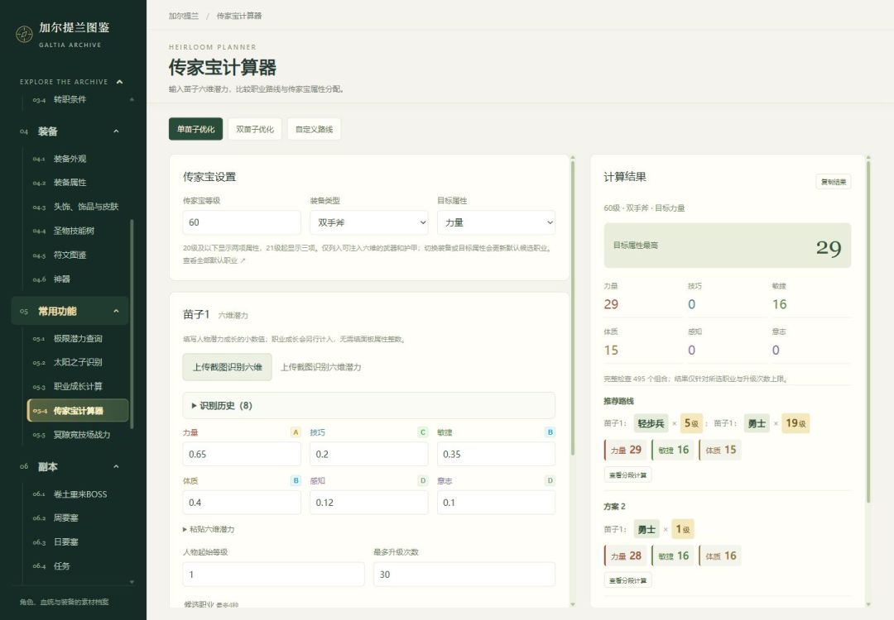
Task: Click the 意志 potential input field
Action: coord(496,503)
